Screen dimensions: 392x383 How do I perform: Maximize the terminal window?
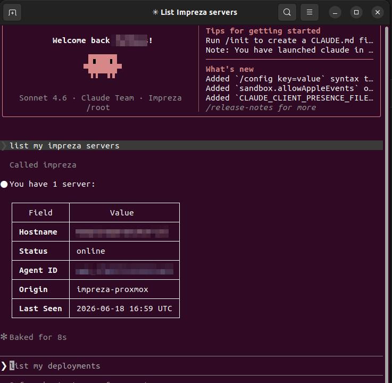pyautogui.click(x=356, y=12)
